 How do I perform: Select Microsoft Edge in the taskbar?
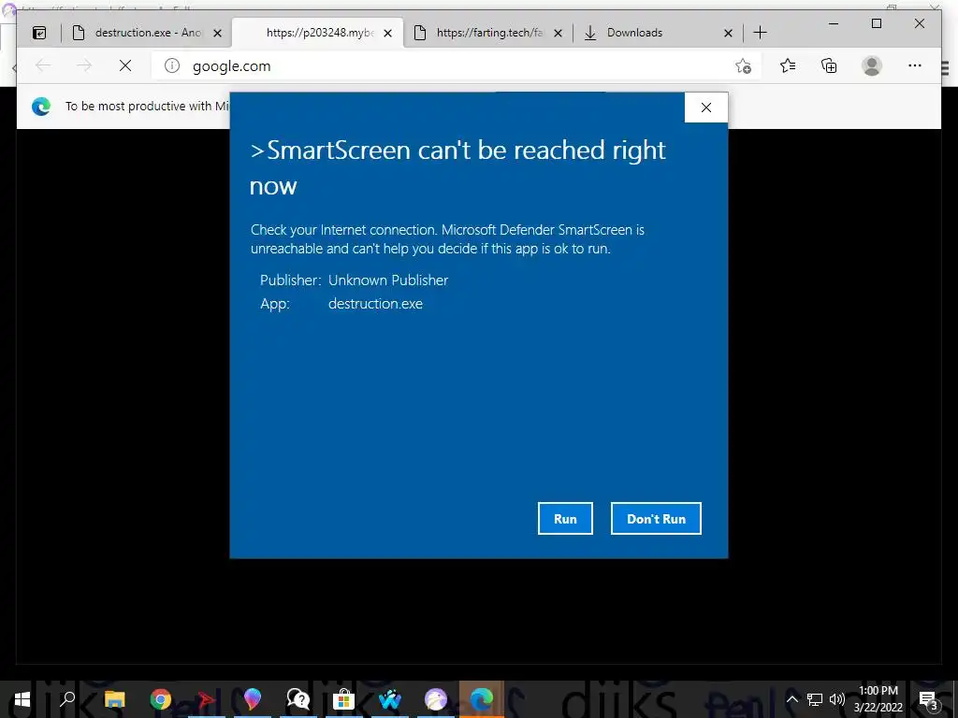482,699
